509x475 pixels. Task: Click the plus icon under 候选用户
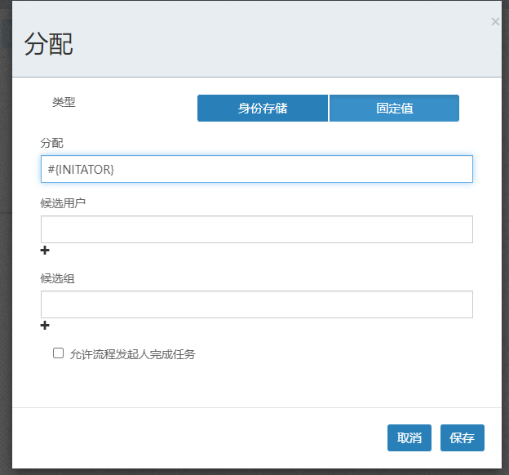click(45, 251)
